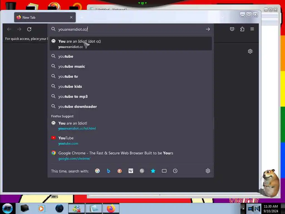Search this time with DuckDuckGo
The width and height of the screenshot is (285, 214).
point(120,171)
